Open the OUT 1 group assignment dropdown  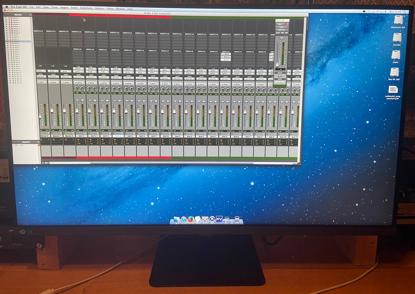(x=79, y=82)
